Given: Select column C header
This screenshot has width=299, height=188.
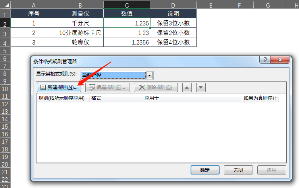Looking at the screenshot, I should 127,5.
